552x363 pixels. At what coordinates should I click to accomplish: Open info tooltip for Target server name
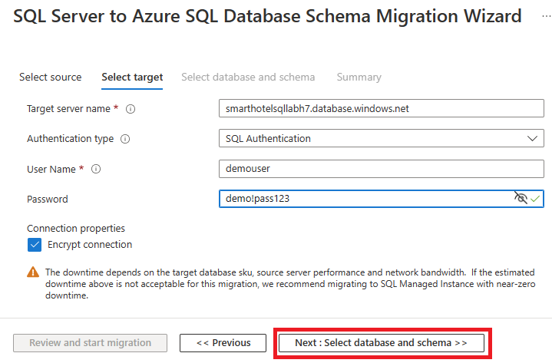pyautogui.click(x=131, y=109)
